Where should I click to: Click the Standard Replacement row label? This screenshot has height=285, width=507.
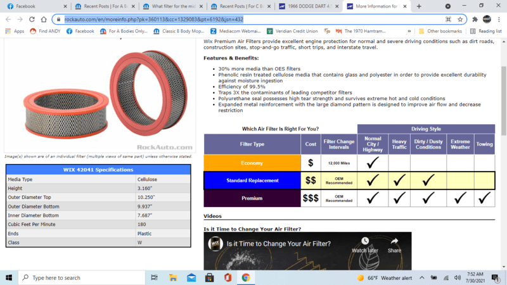[x=252, y=180]
